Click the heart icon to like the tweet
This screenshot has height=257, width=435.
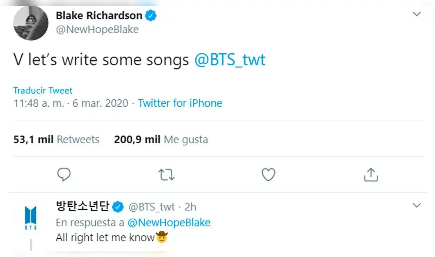pos(268,174)
